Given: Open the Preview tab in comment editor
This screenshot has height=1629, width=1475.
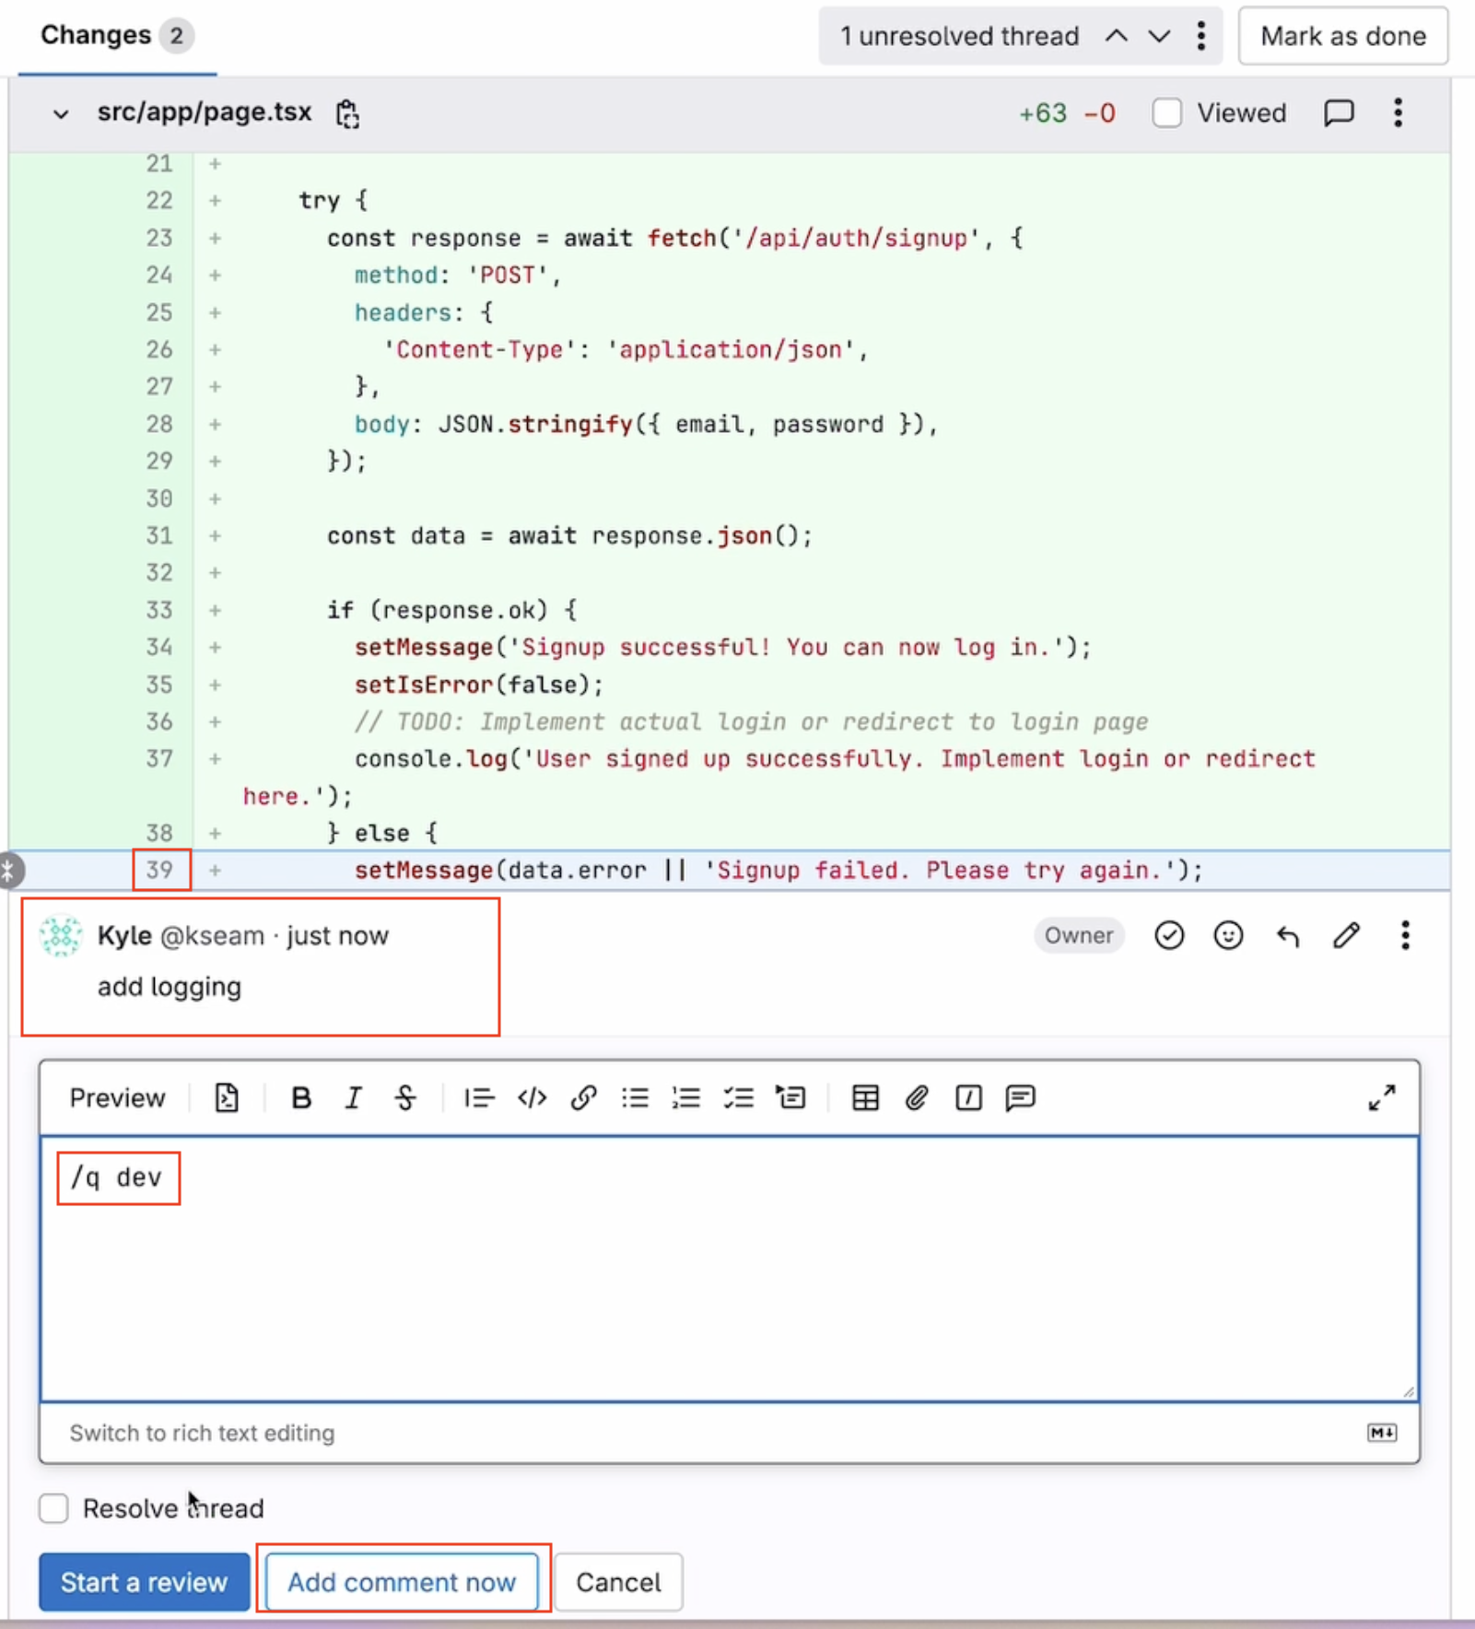Looking at the screenshot, I should click(x=117, y=1097).
